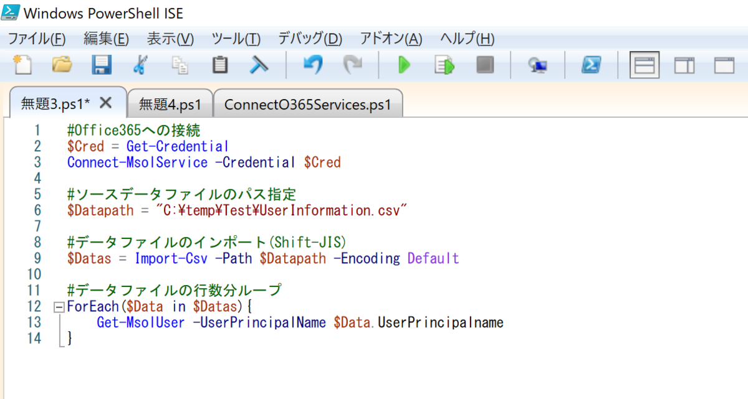This screenshot has height=399, width=748.
Task: Click Get-MsolUser on line 13
Action: pos(141,323)
